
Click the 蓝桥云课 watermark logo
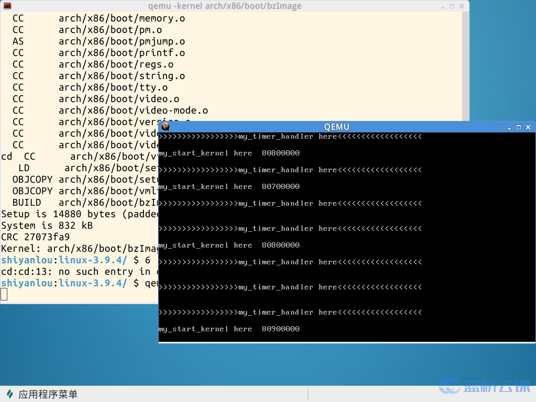click(484, 386)
